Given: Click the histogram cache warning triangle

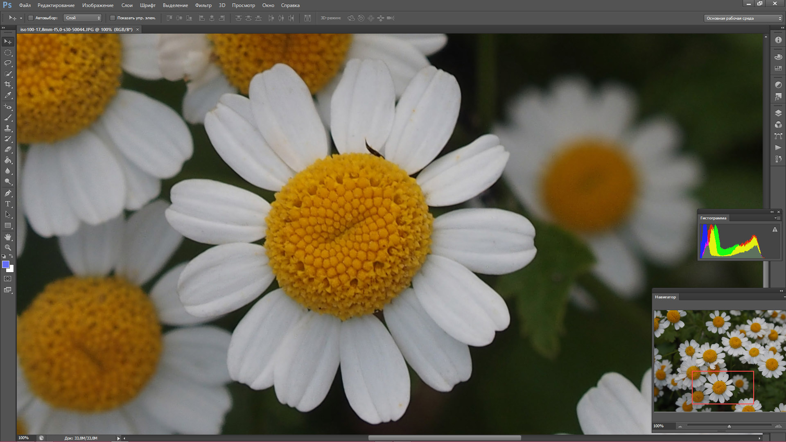Looking at the screenshot, I should click(775, 230).
